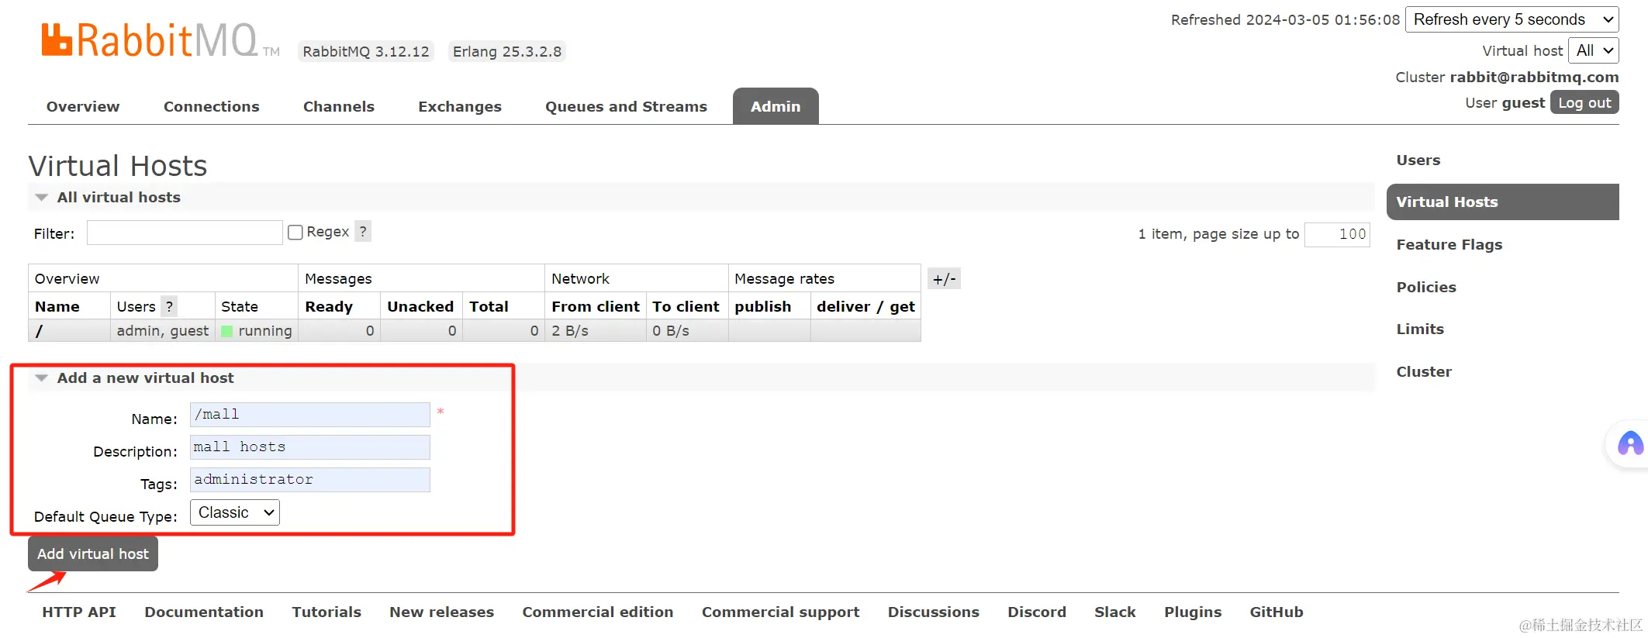Open the Tutorials footer link

click(326, 612)
